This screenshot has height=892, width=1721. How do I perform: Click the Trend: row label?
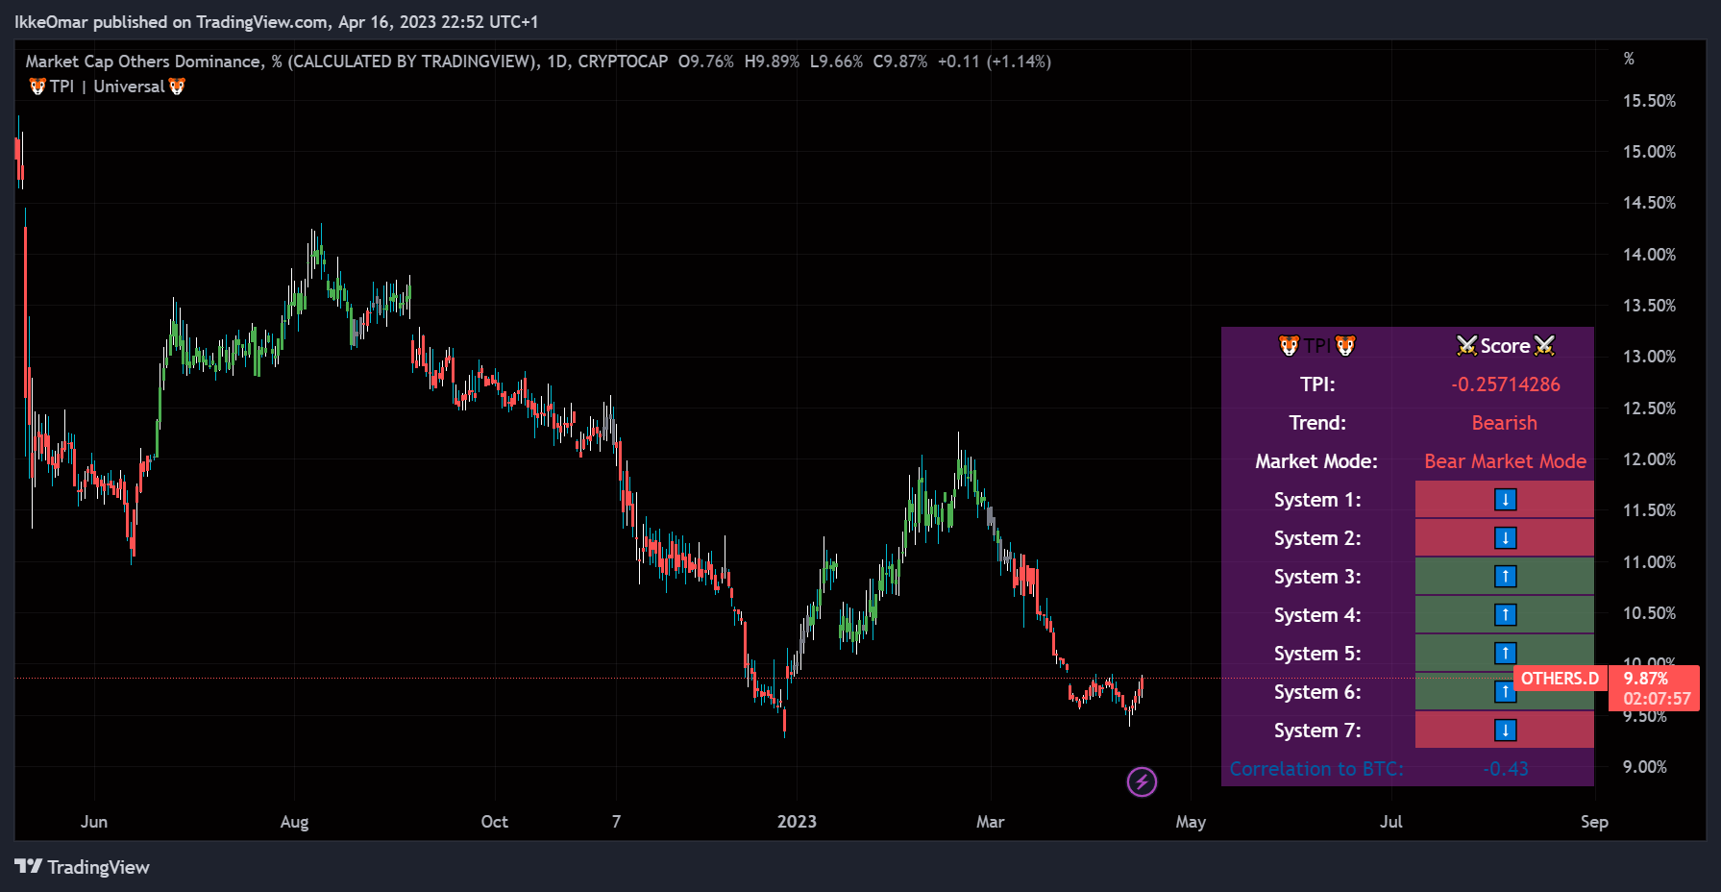click(1317, 423)
